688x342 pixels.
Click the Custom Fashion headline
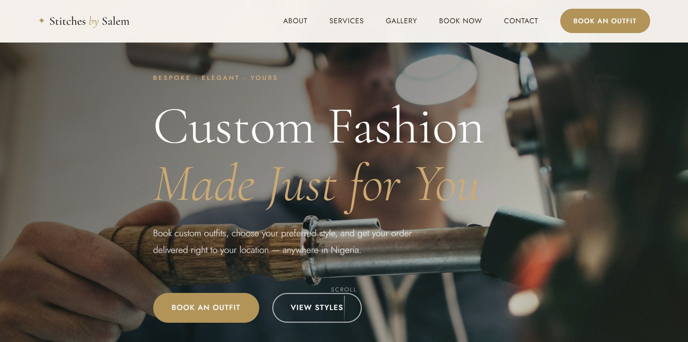(319, 126)
